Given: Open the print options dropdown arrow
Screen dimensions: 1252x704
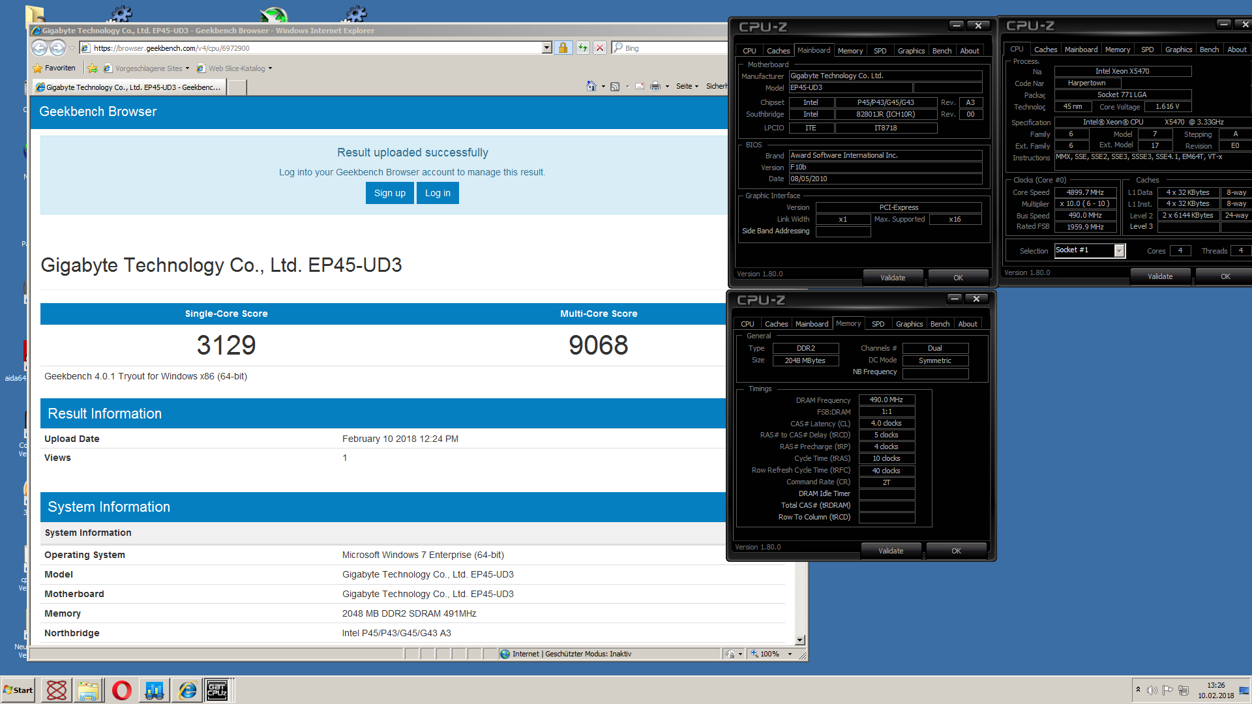Looking at the screenshot, I should tap(667, 87).
